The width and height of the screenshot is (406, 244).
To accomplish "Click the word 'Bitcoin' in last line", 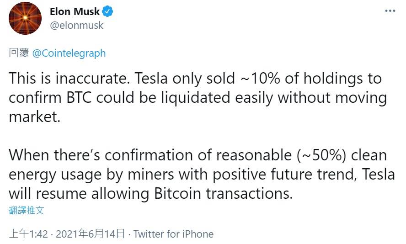I will pyautogui.click(x=177, y=194).
